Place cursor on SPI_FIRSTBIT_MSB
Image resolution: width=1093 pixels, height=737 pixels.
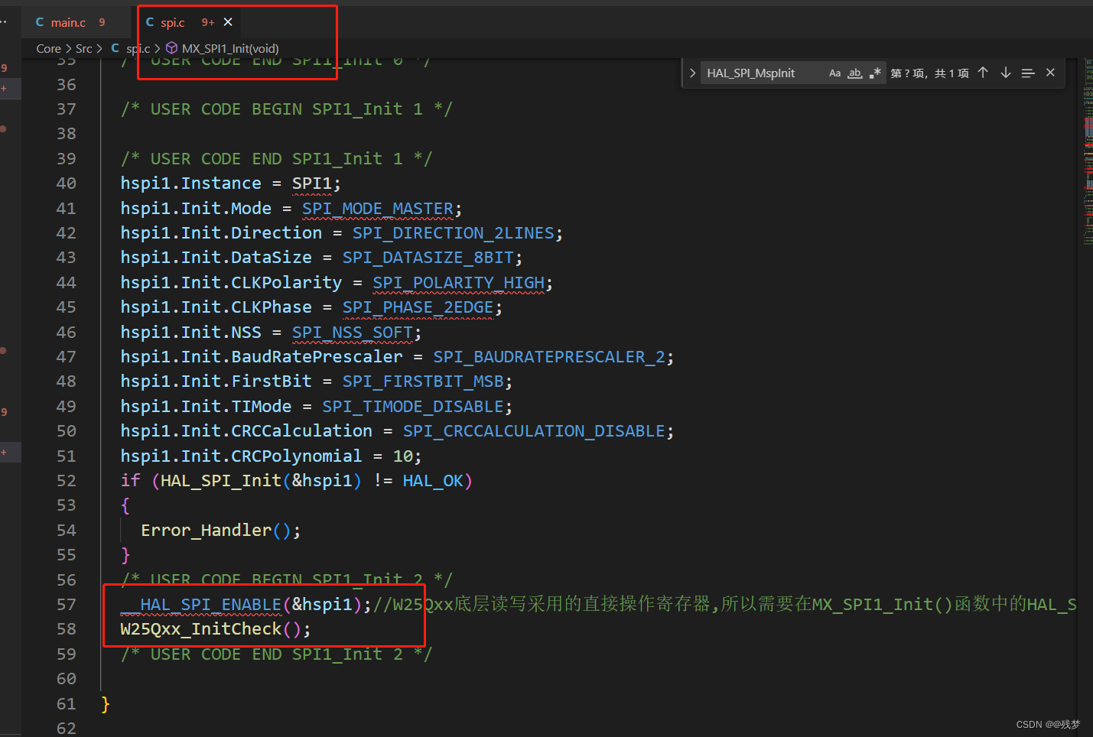click(423, 381)
